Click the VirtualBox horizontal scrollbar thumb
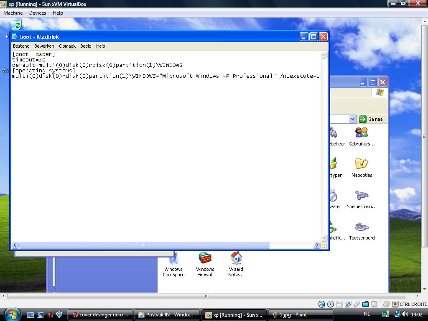 tap(206, 296)
